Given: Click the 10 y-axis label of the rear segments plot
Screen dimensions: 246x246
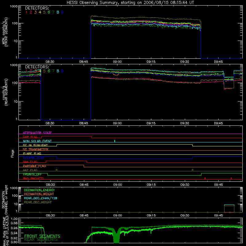Looking at the screenshot, I should click(x=16, y=101).
